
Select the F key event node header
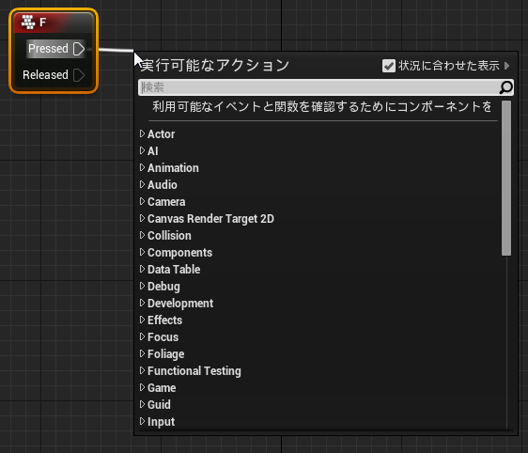point(54,23)
